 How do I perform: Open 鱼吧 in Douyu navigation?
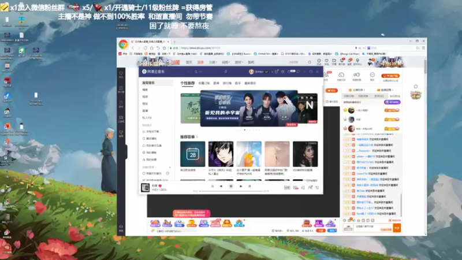[x=251, y=62]
